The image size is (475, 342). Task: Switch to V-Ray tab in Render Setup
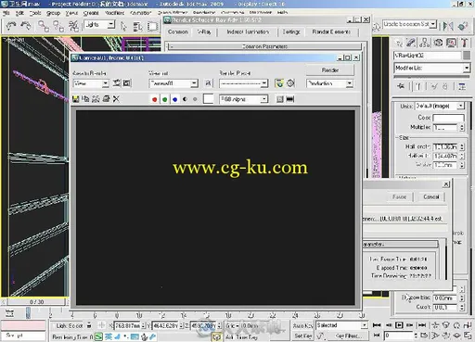[204, 32]
